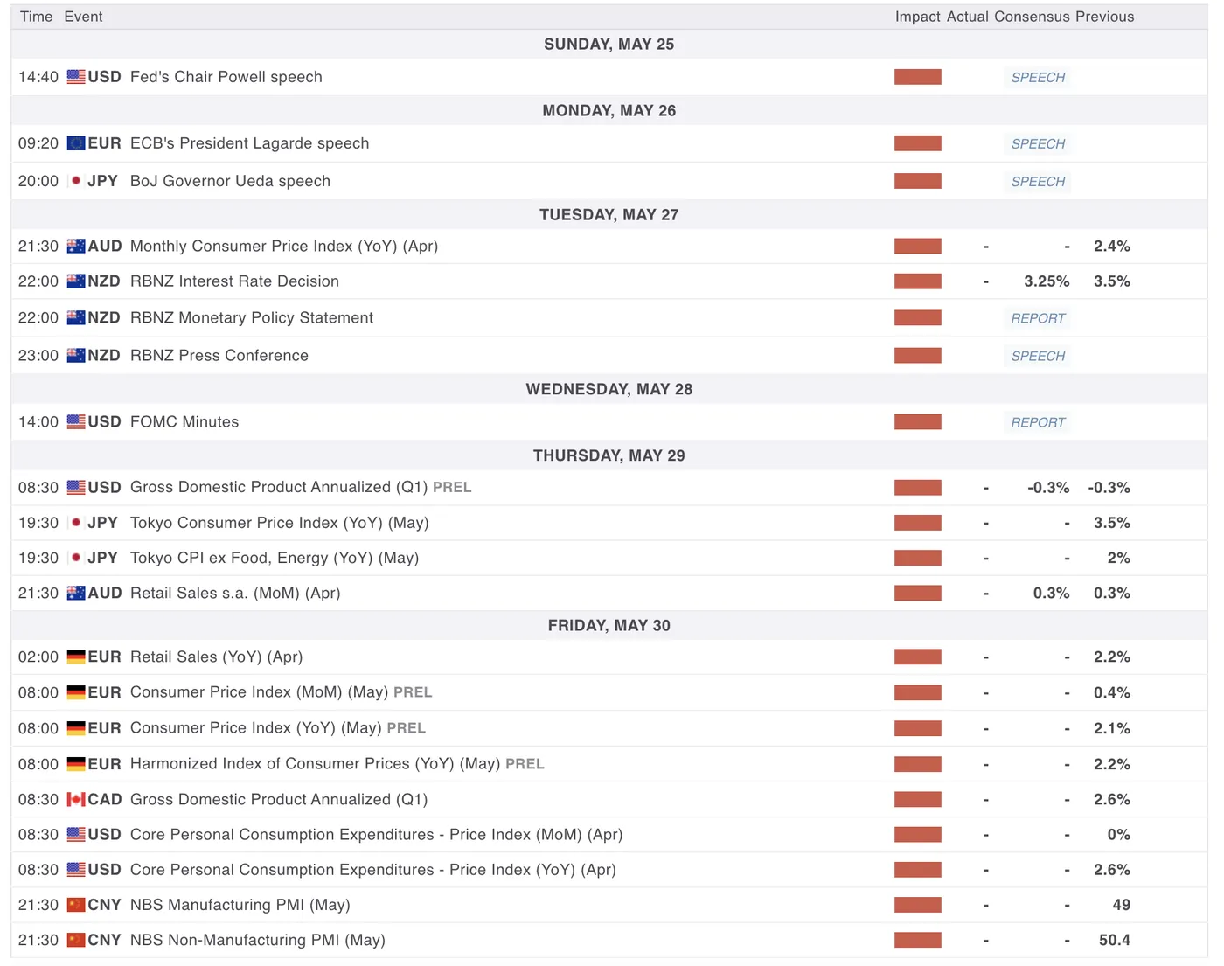The image size is (1224, 966).
Task: Click US flag on Core PCE Price Index (MoM)
Action: 76,835
